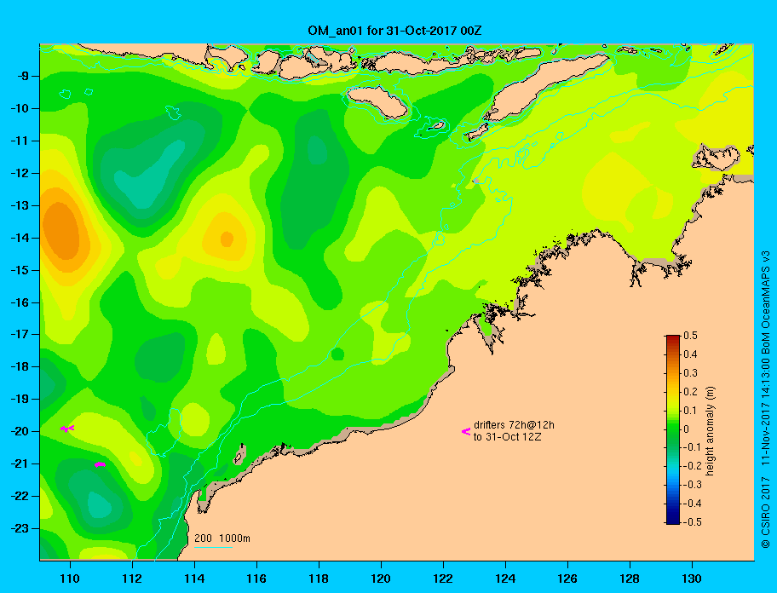Click the '0.5' color bar label
The width and height of the screenshot is (777, 593).
pos(690,336)
